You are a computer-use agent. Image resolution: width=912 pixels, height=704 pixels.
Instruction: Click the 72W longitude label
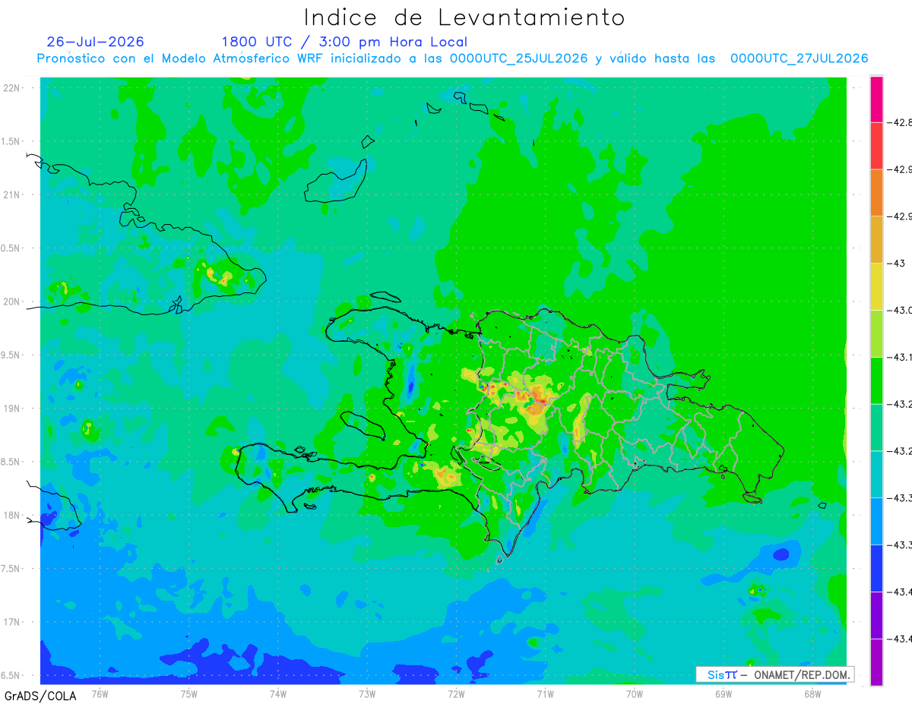point(456,693)
